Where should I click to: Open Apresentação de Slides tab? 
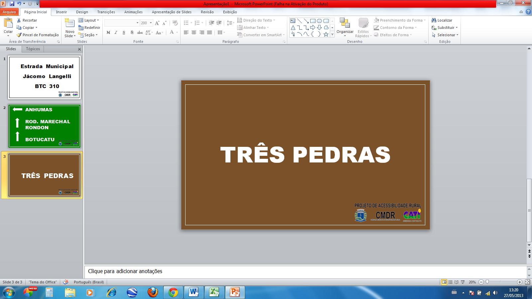point(172,12)
